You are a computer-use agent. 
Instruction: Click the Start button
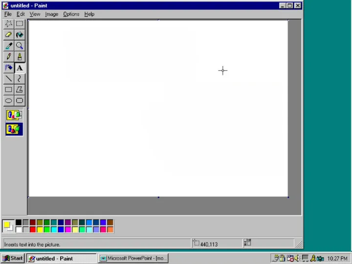pyautogui.click(x=13, y=258)
